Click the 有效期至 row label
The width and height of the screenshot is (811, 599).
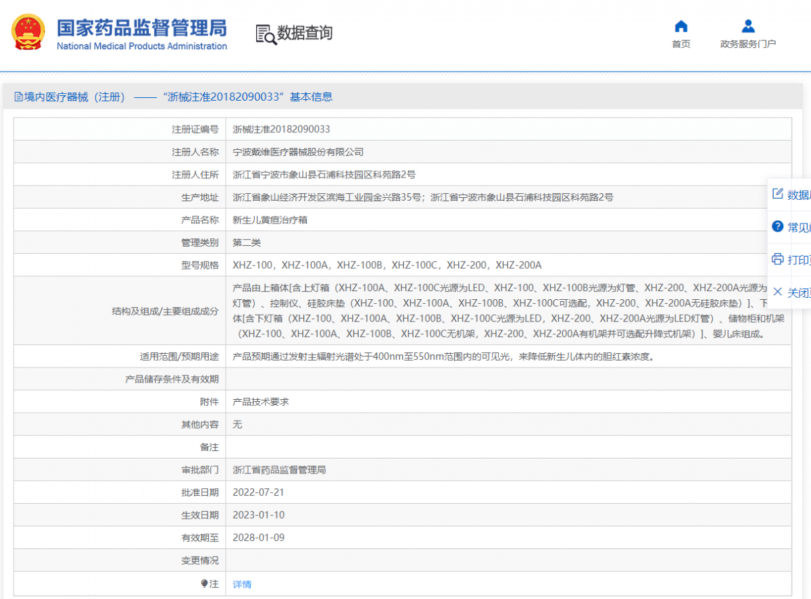pyautogui.click(x=200, y=538)
